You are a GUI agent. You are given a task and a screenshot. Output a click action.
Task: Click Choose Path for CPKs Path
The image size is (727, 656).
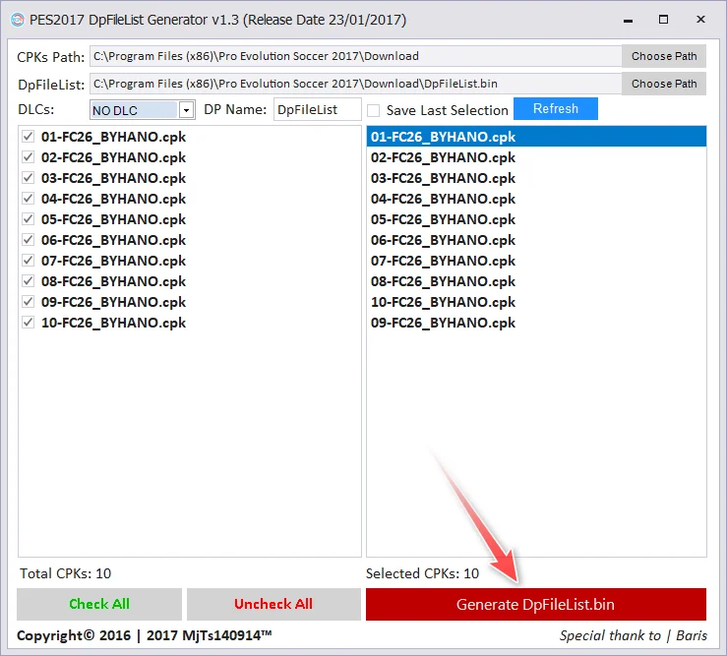coord(663,56)
